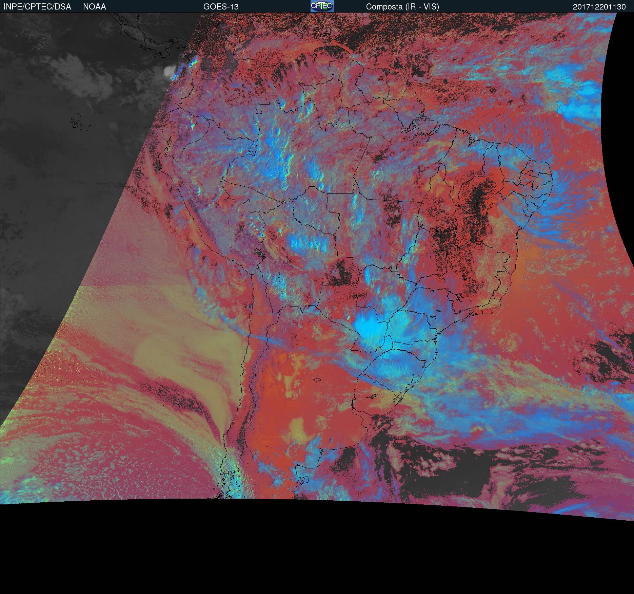The image size is (634, 594).
Task: Click the GOES-13 satellite label
Action: click(x=221, y=7)
